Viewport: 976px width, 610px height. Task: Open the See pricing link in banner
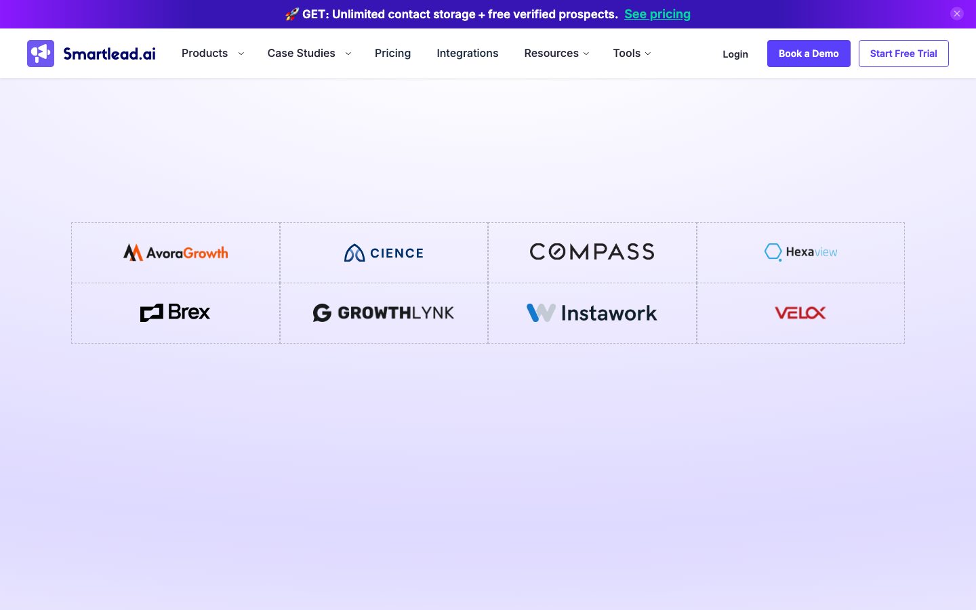(x=657, y=14)
